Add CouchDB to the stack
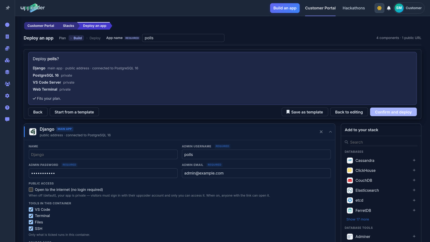 414,180
